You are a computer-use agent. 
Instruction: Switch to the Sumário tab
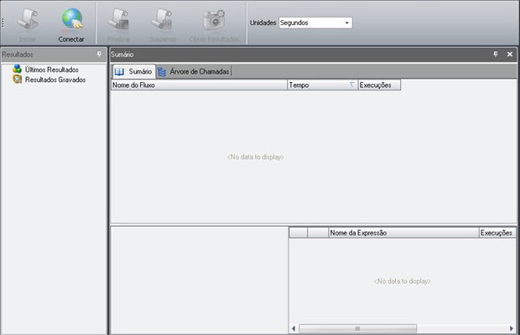pyautogui.click(x=133, y=72)
